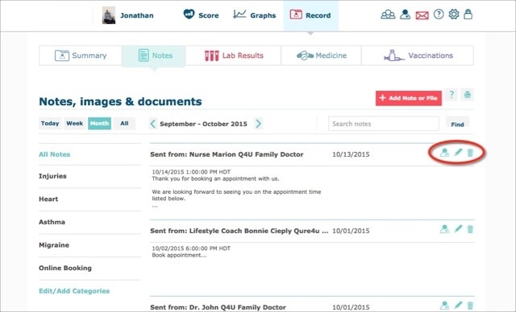Show All notes time range
This screenshot has width=516, height=312.
pos(124,123)
